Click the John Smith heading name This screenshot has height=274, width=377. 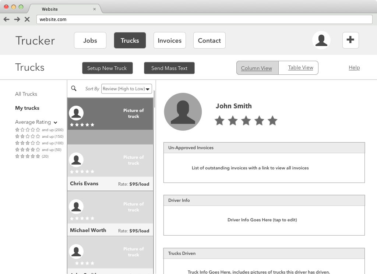[x=234, y=106]
